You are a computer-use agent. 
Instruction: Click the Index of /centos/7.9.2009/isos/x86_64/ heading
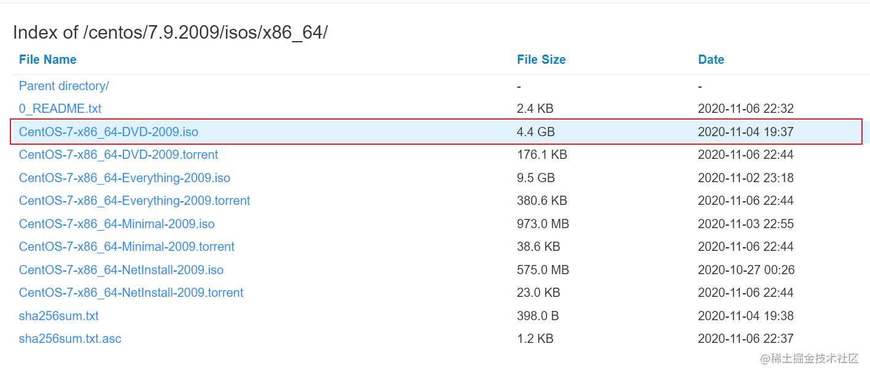[170, 33]
